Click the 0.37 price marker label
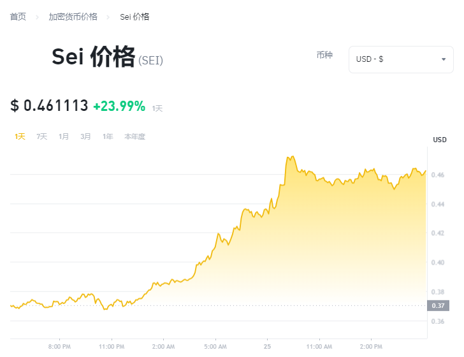 click(439, 305)
